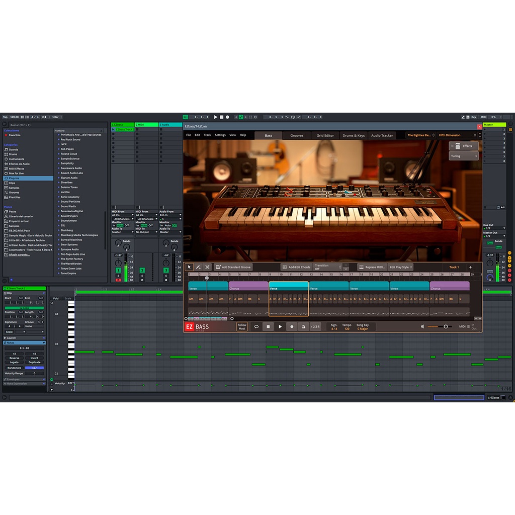515x515 pixels.
Task: Open the Settings menu in EZbass
Action: (220, 135)
